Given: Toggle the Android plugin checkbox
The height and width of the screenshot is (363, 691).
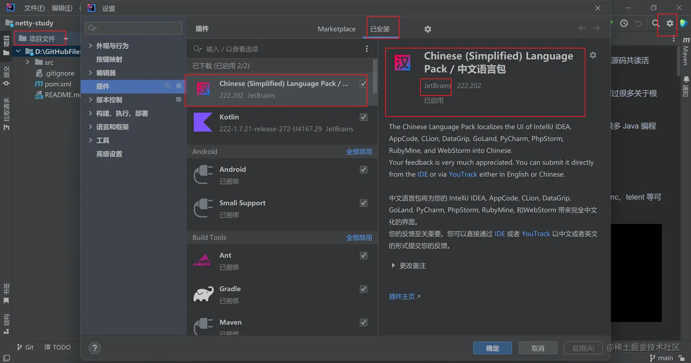Looking at the screenshot, I should (363, 170).
